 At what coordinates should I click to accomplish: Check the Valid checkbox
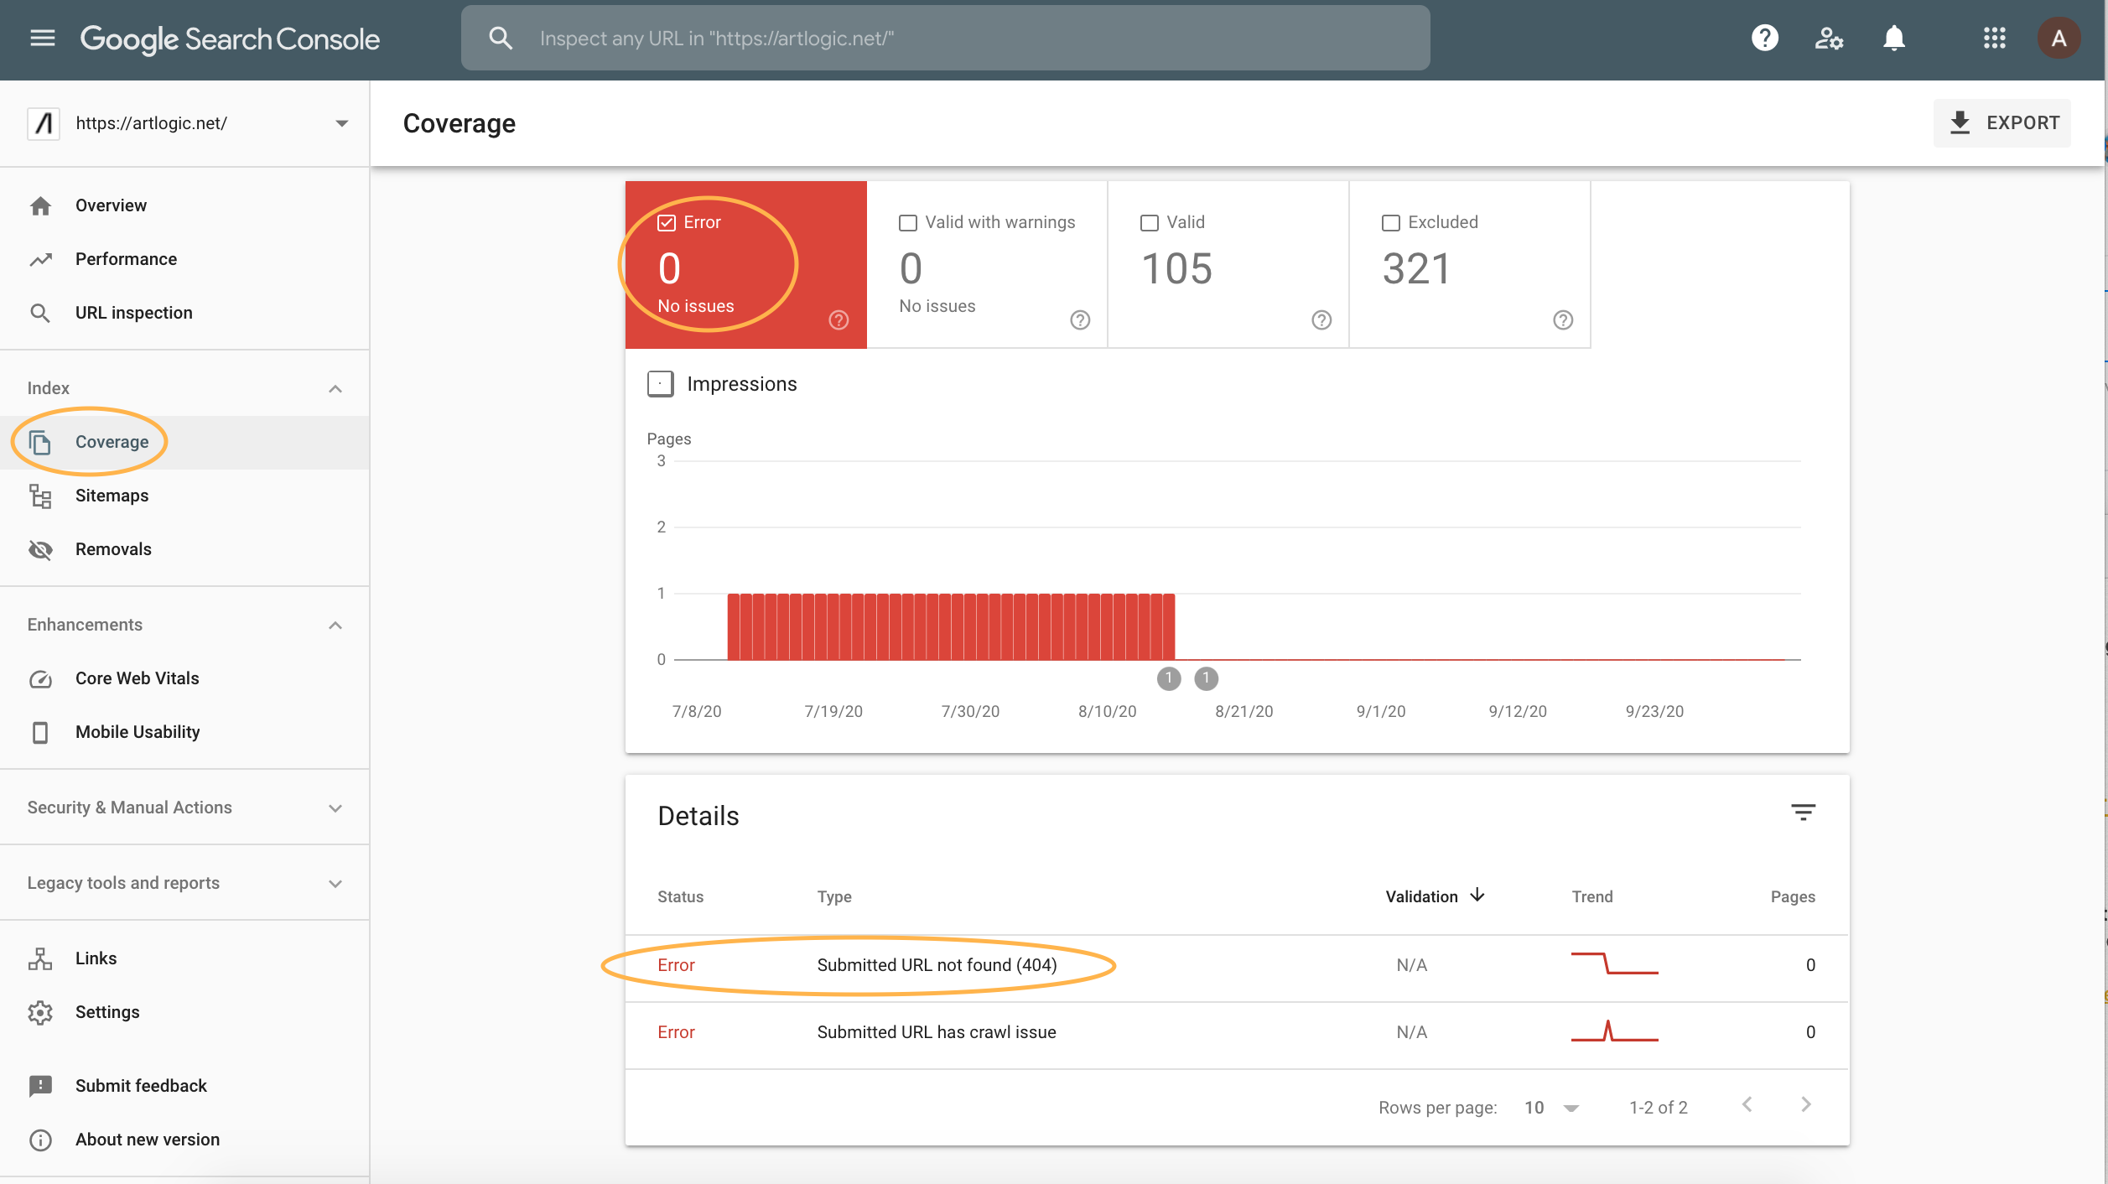click(1150, 223)
